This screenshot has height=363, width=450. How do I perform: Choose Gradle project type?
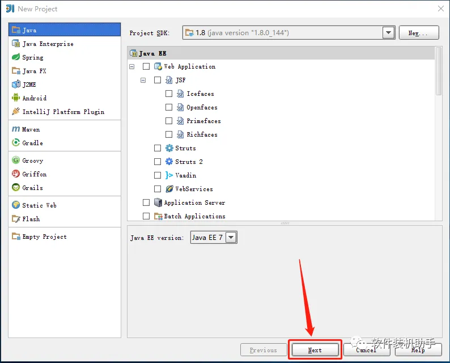(x=65, y=143)
